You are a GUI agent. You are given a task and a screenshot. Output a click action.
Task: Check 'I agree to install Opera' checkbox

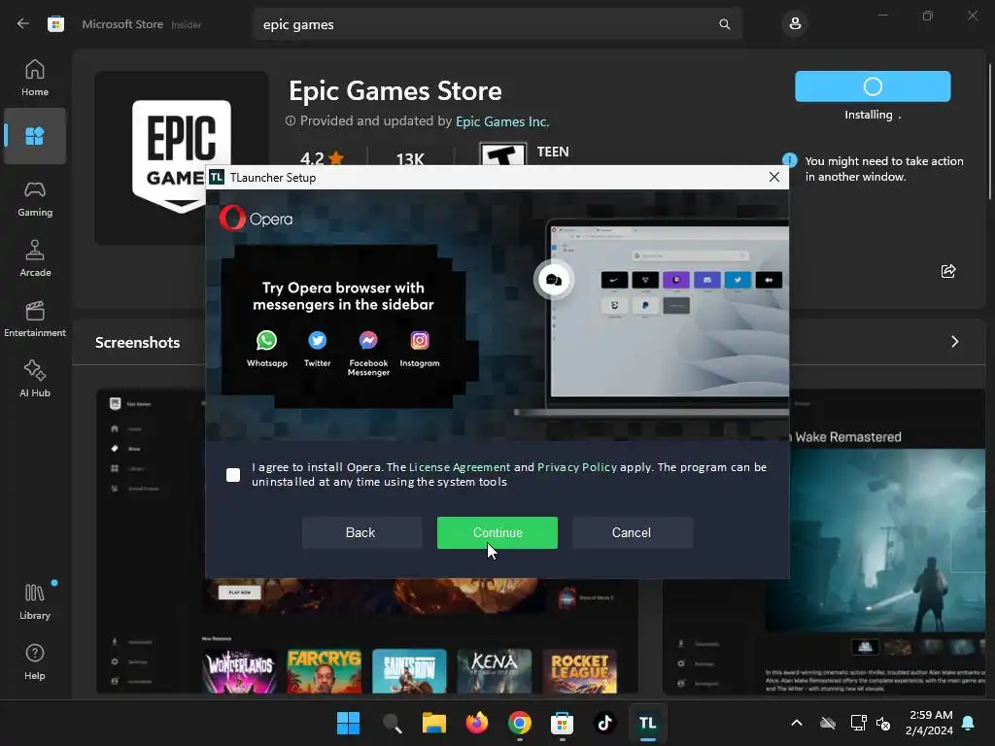(233, 474)
